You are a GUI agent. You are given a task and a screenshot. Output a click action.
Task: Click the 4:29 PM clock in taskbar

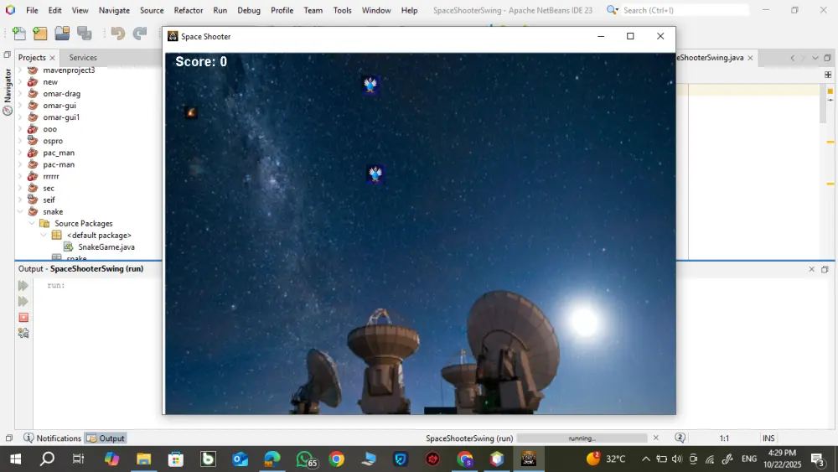coord(782,453)
